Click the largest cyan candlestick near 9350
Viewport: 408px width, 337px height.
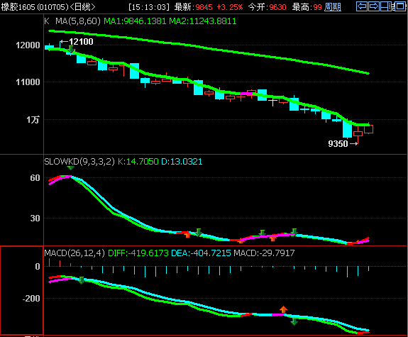click(x=347, y=129)
